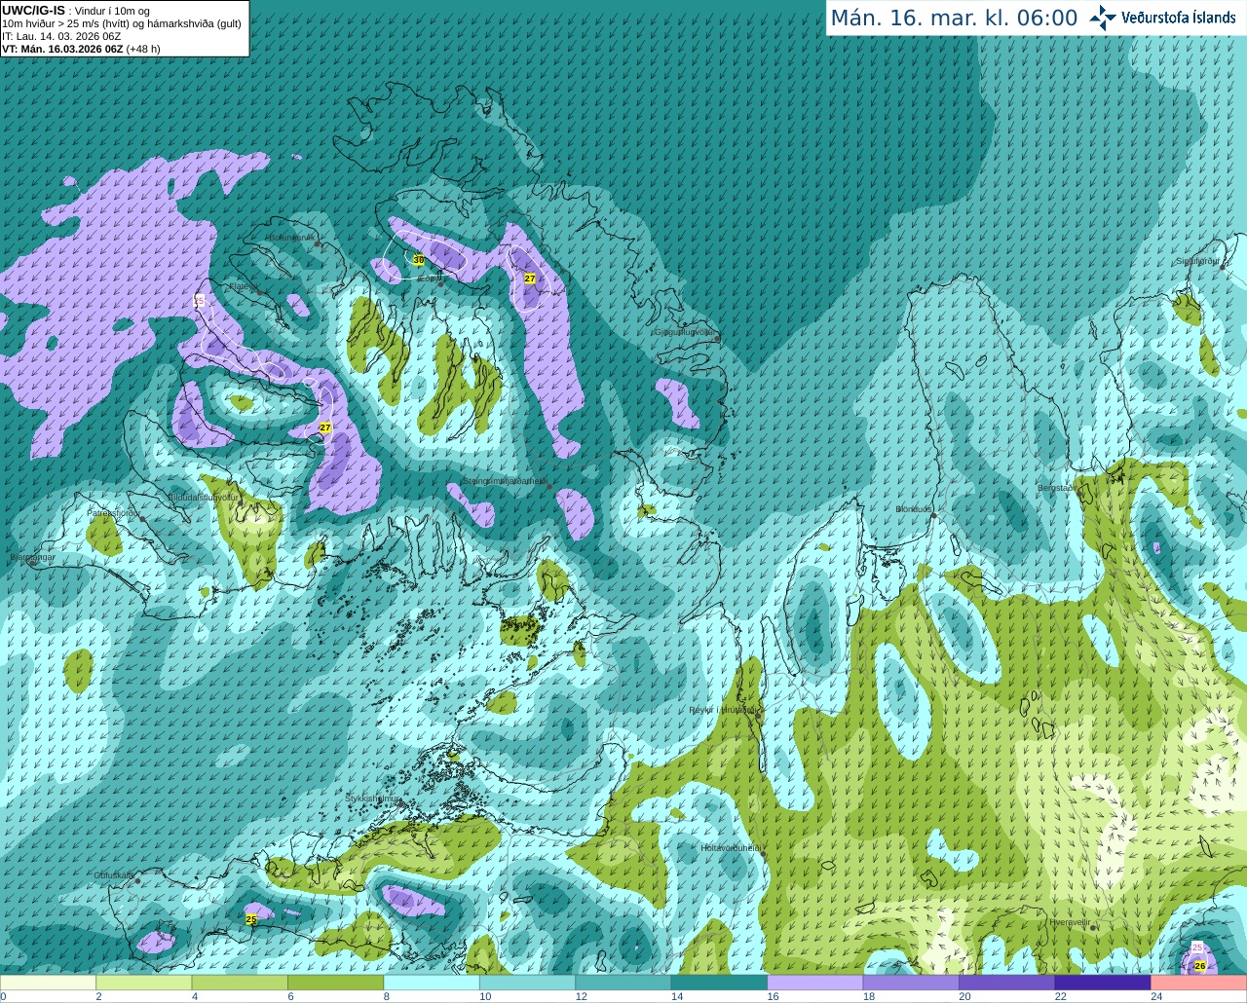Click the 'VT: Mán. 16.03.2026 06Z (+48 h)' line
Image resolution: width=1247 pixels, height=1003 pixels.
click(x=81, y=49)
